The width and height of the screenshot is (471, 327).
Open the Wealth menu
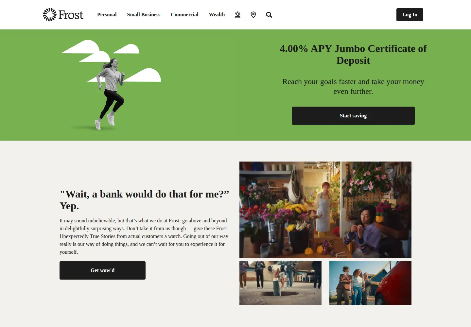[217, 15]
